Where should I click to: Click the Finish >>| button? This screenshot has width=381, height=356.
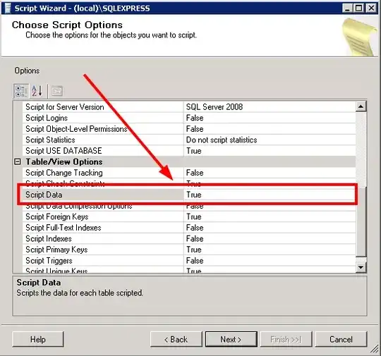coord(286,339)
